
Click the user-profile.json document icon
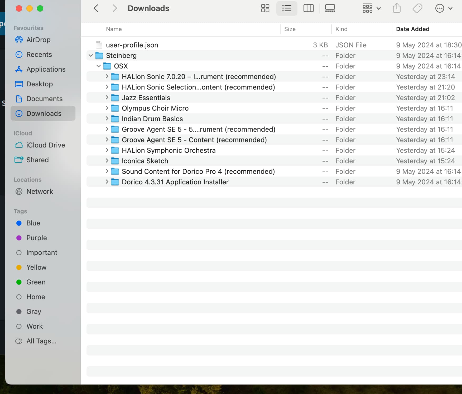coord(99,45)
